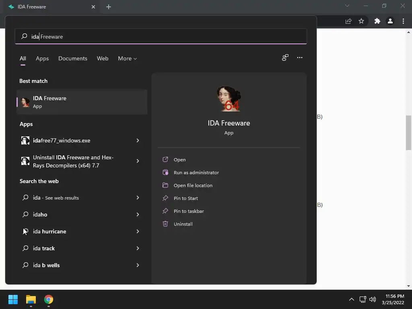Click the idafree77_windows.exe app icon
The height and width of the screenshot is (309, 412).
click(x=25, y=140)
